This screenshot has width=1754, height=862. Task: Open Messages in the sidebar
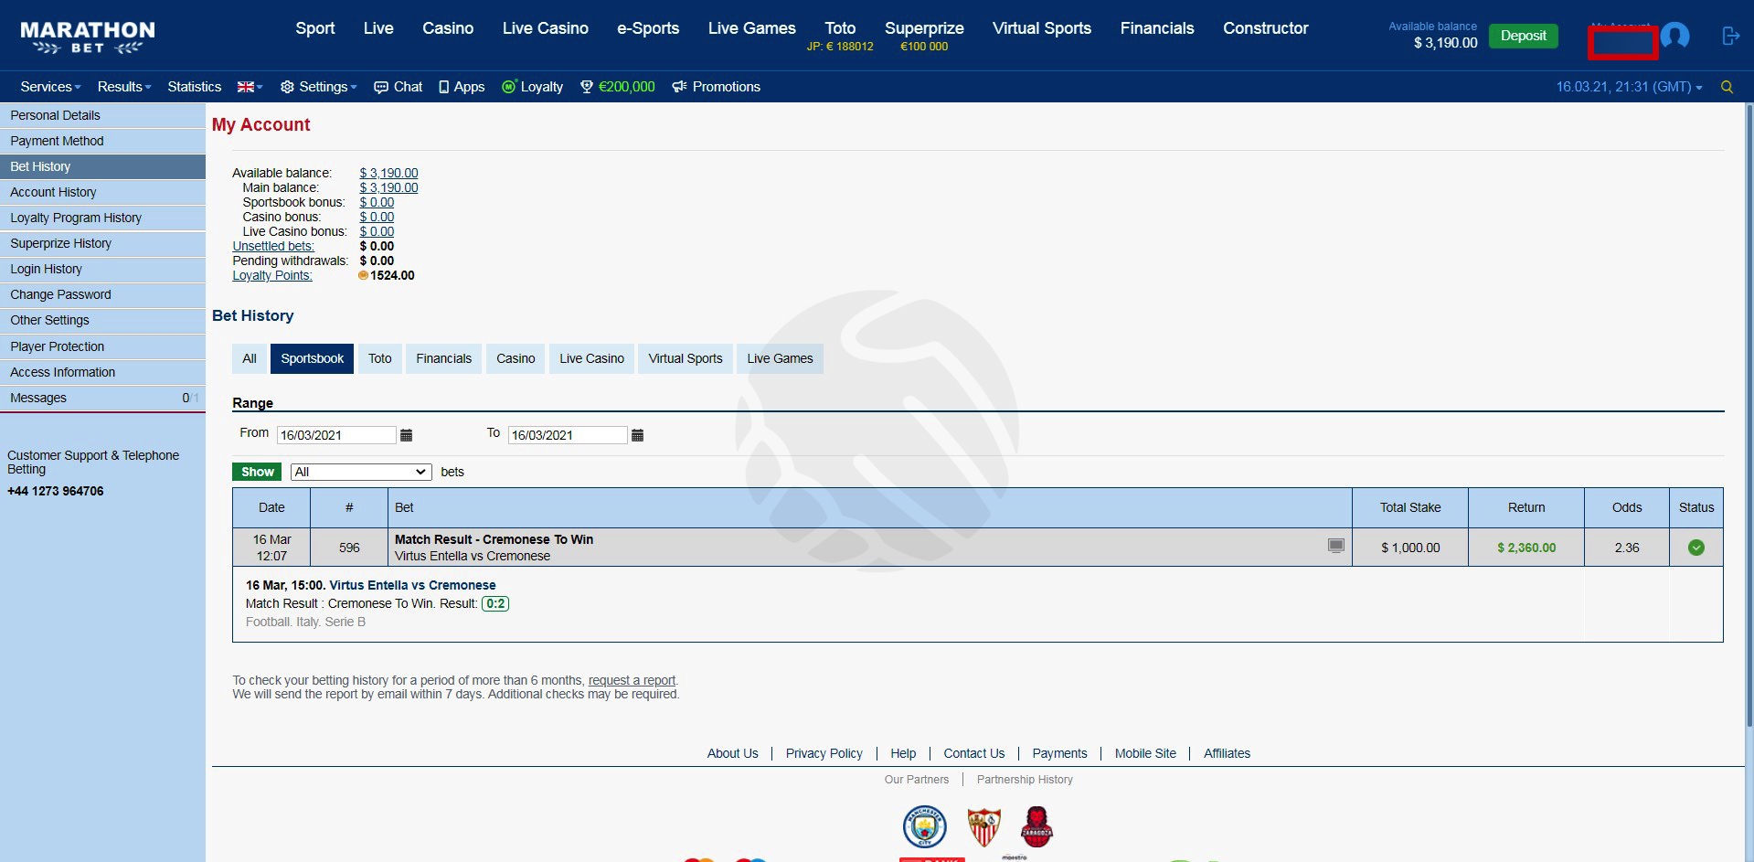click(x=102, y=398)
